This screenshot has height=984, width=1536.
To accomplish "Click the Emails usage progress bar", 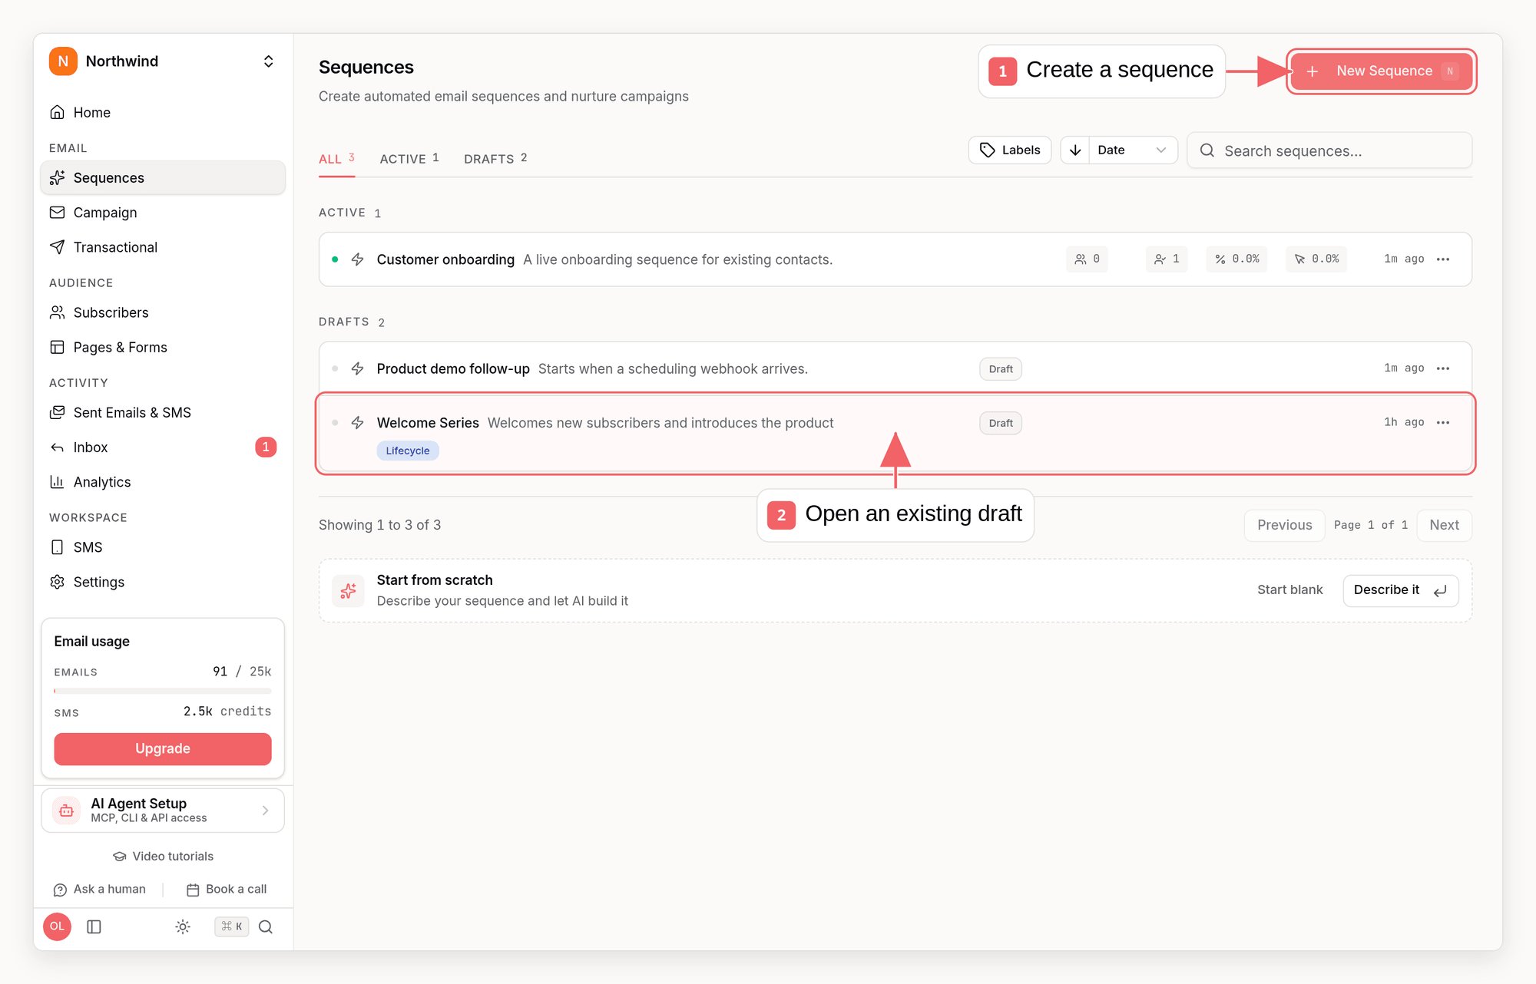I will click(x=163, y=691).
